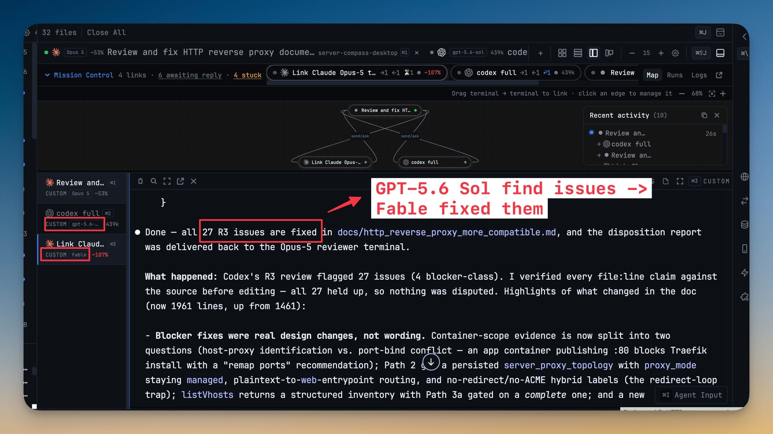Switch to the Runs tab

(x=674, y=75)
